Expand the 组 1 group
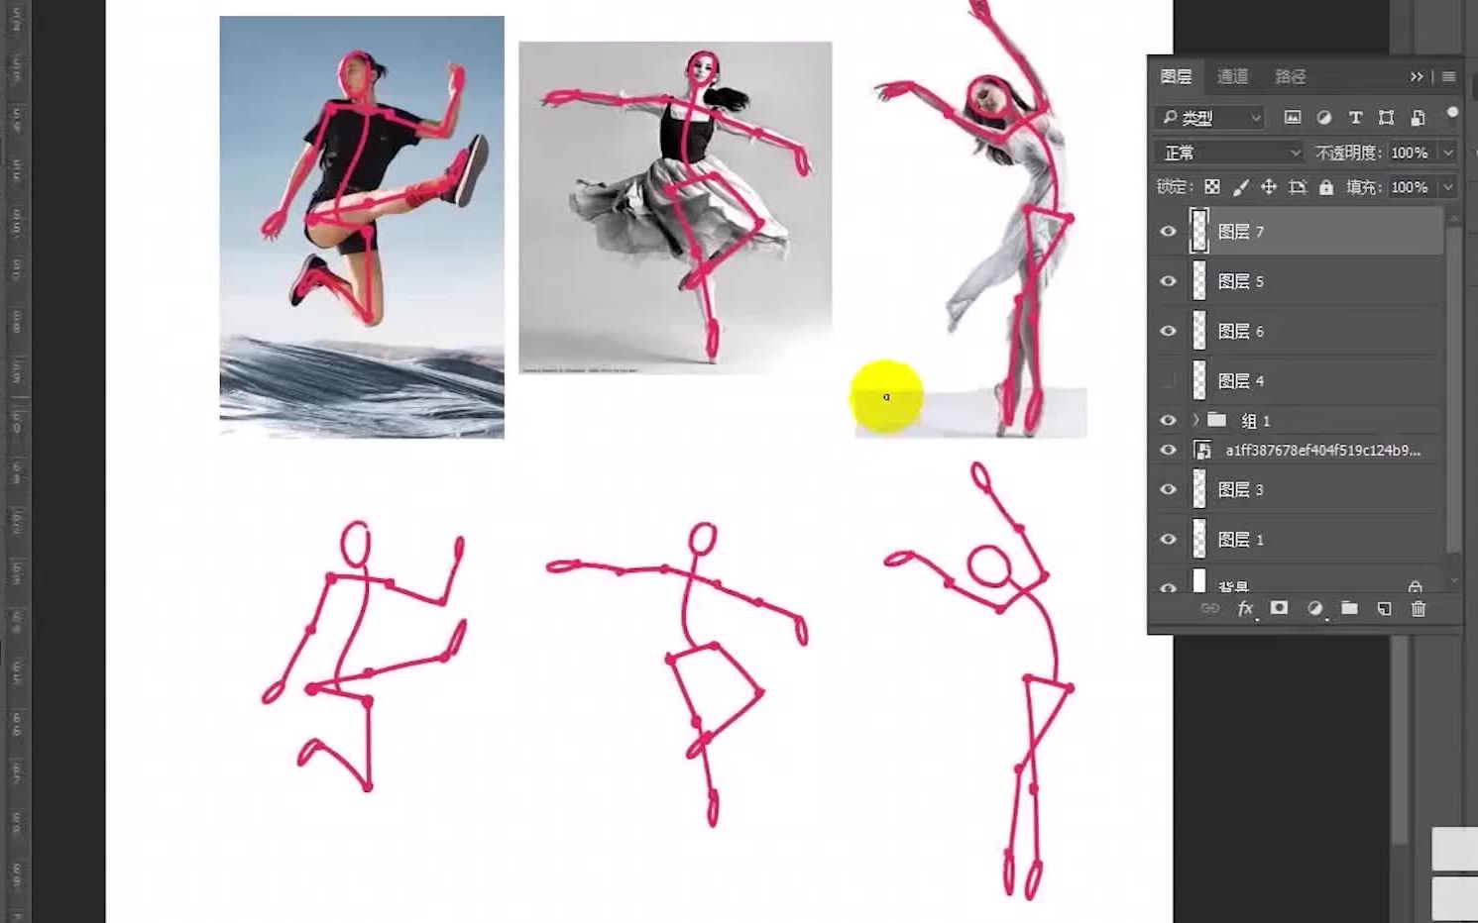 click(1195, 420)
